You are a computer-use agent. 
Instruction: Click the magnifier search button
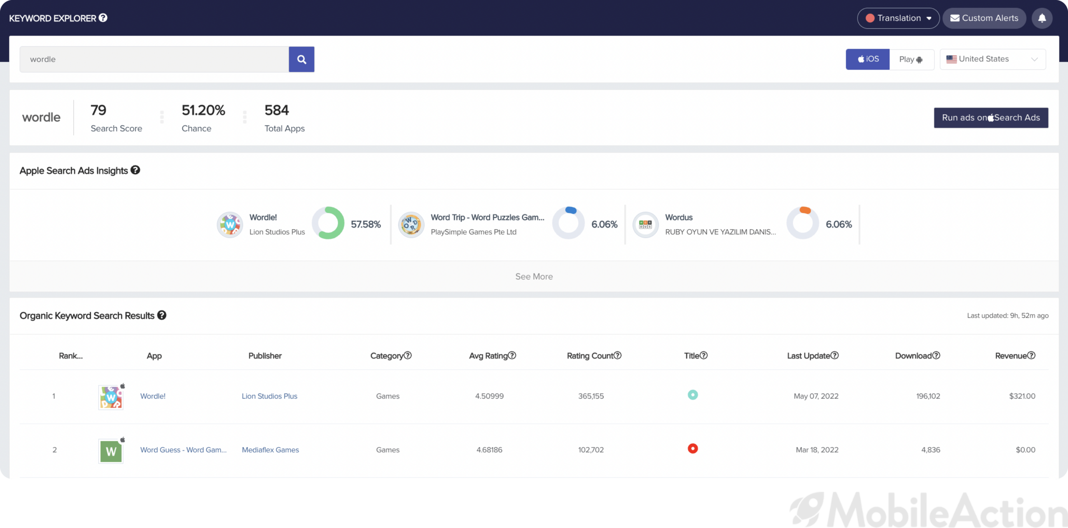click(x=301, y=59)
